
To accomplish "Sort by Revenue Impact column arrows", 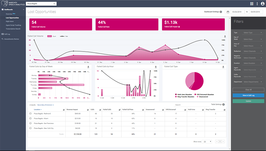I will coord(88,110).
